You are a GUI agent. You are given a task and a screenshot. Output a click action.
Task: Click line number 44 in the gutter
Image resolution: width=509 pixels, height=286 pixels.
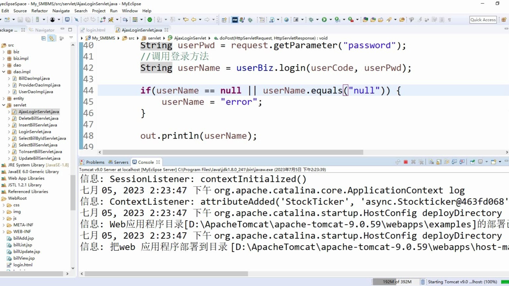88,90
